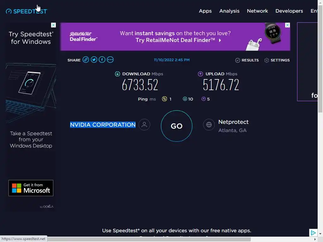Viewport: 323px width, 242px height.
Task: Close the RetailMeNot banner ad
Action: point(287,25)
